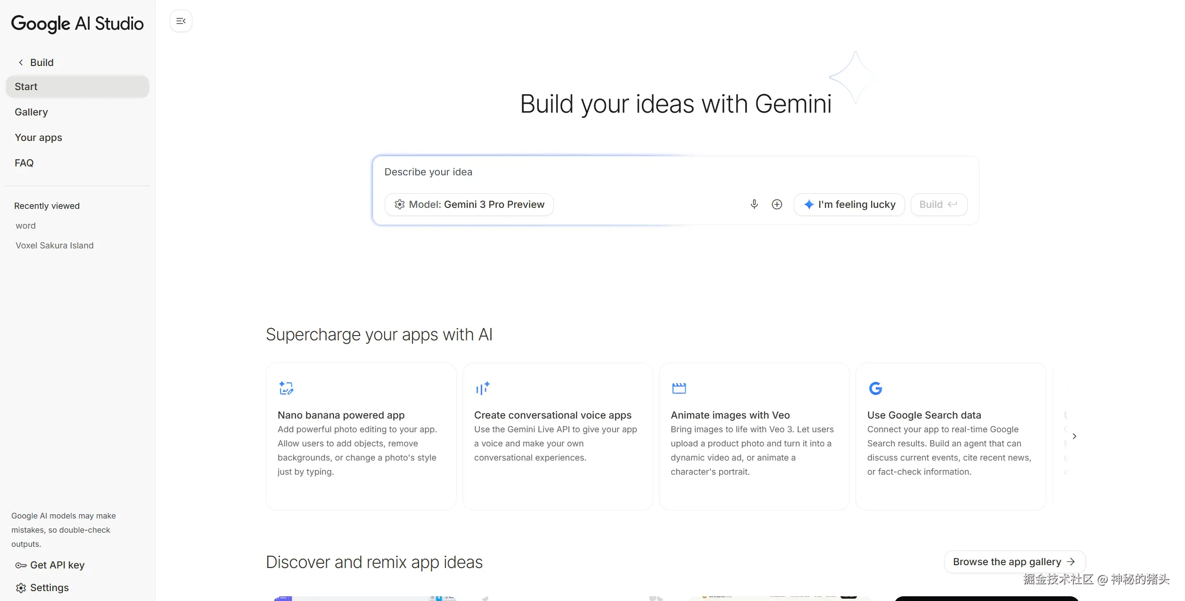
Task: Collapse the sidebar with the menu toggle icon
Action: point(181,21)
